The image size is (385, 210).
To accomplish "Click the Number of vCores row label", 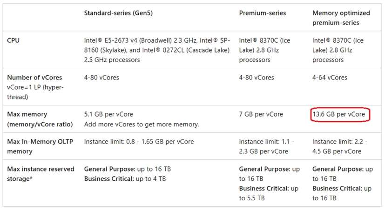I will (x=34, y=78).
